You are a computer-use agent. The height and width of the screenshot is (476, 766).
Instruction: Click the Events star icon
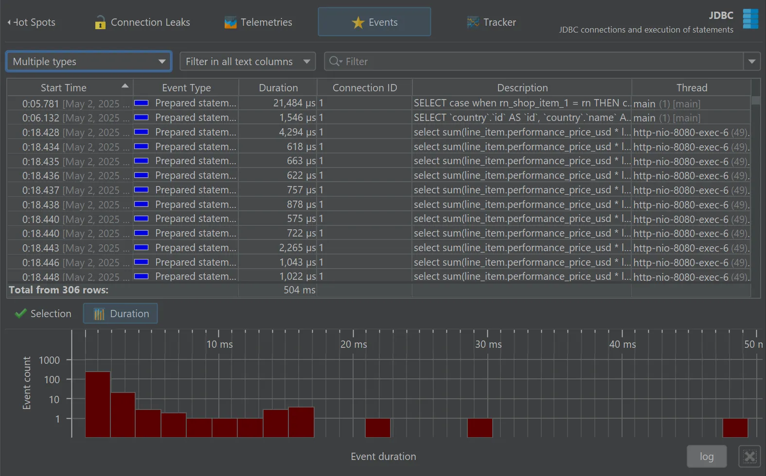coord(358,22)
